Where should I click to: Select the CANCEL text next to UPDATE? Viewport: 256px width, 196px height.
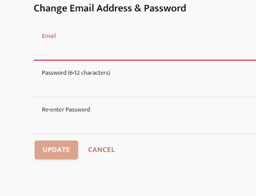[x=101, y=150]
